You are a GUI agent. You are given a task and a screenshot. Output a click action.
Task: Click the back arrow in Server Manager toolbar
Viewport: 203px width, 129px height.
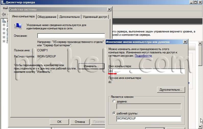tap(4, 14)
